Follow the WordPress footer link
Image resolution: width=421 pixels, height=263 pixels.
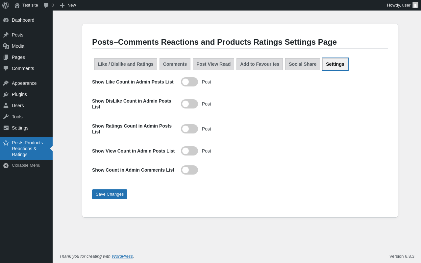(x=122, y=256)
